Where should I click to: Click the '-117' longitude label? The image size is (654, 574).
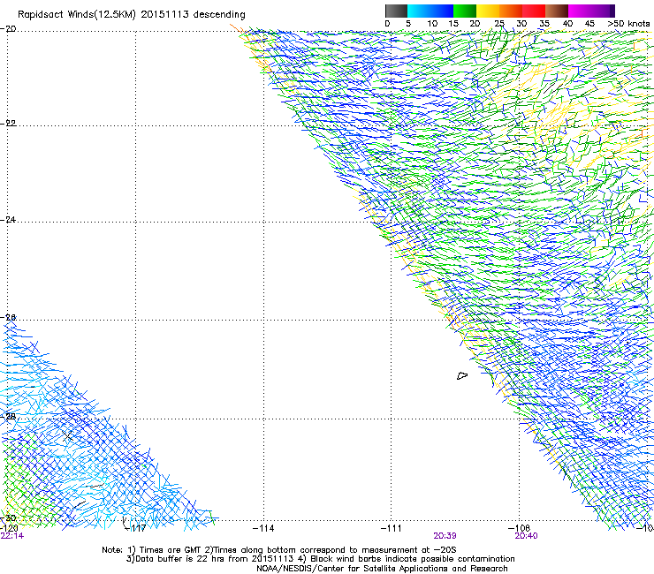[136, 528]
